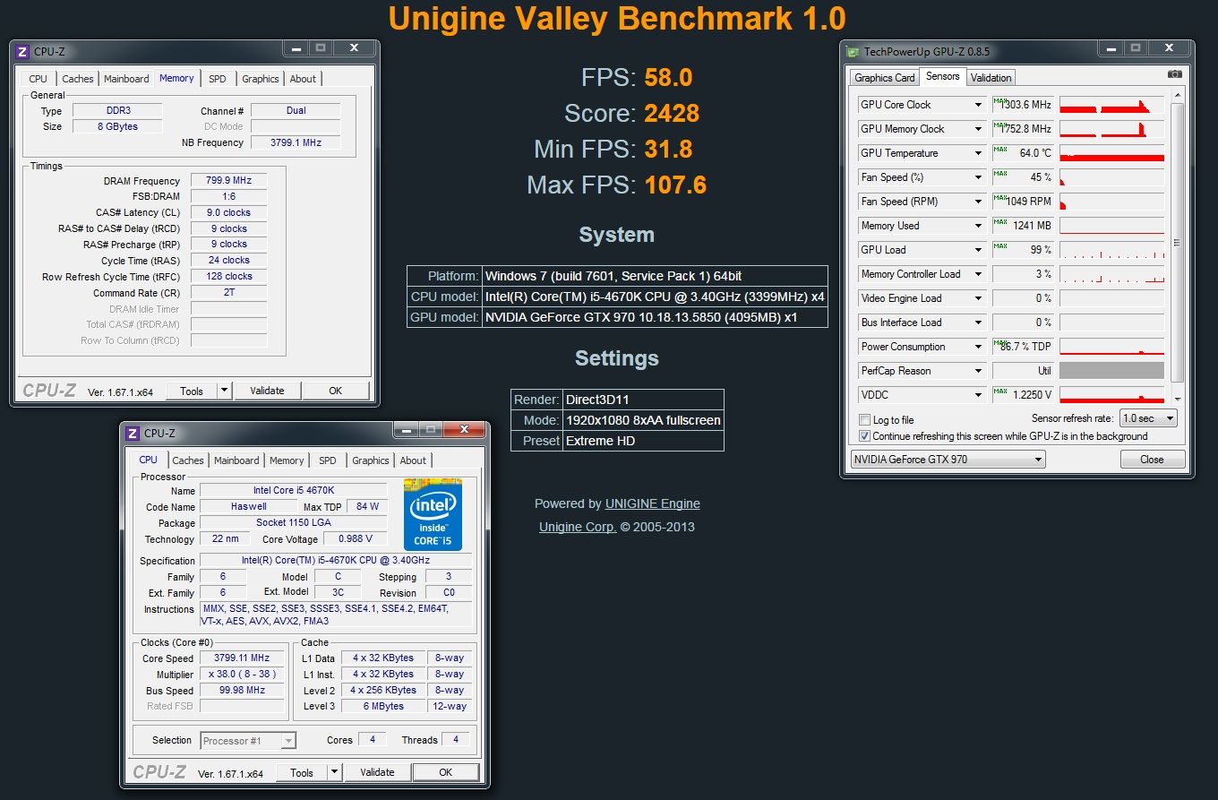Open SPD tab in CPU-Z Memory window
This screenshot has width=1218, height=800.
click(218, 79)
